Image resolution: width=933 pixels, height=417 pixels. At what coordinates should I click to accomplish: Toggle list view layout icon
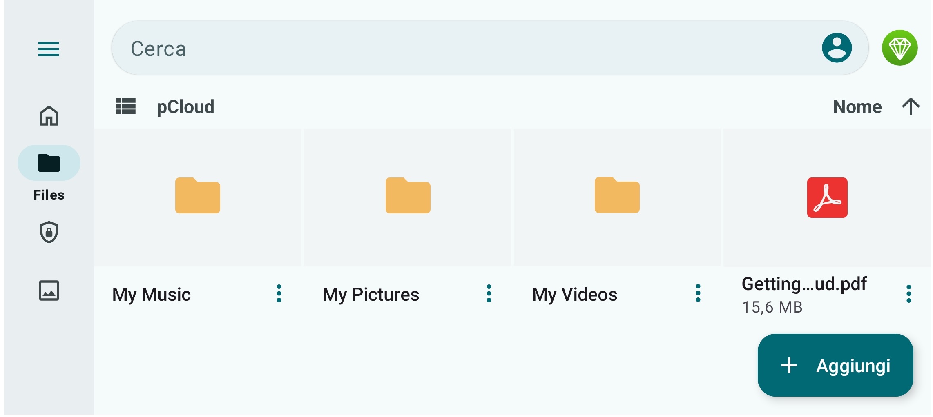[126, 106]
